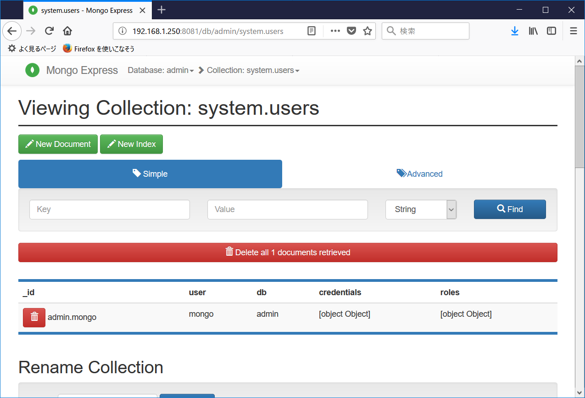Delete the admin.mongo document via trash icon
Viewport: 585px width, 398px height.
click(33, 317)
